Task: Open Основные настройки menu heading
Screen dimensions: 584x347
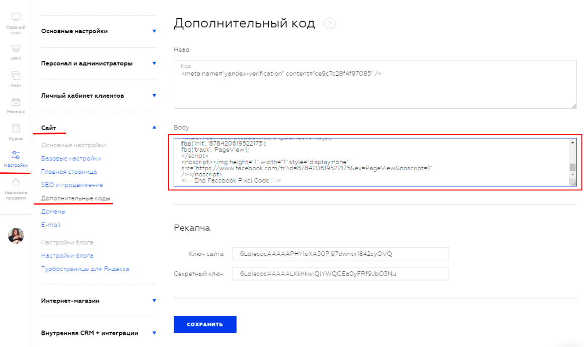Action: click(x=75, y=31)
